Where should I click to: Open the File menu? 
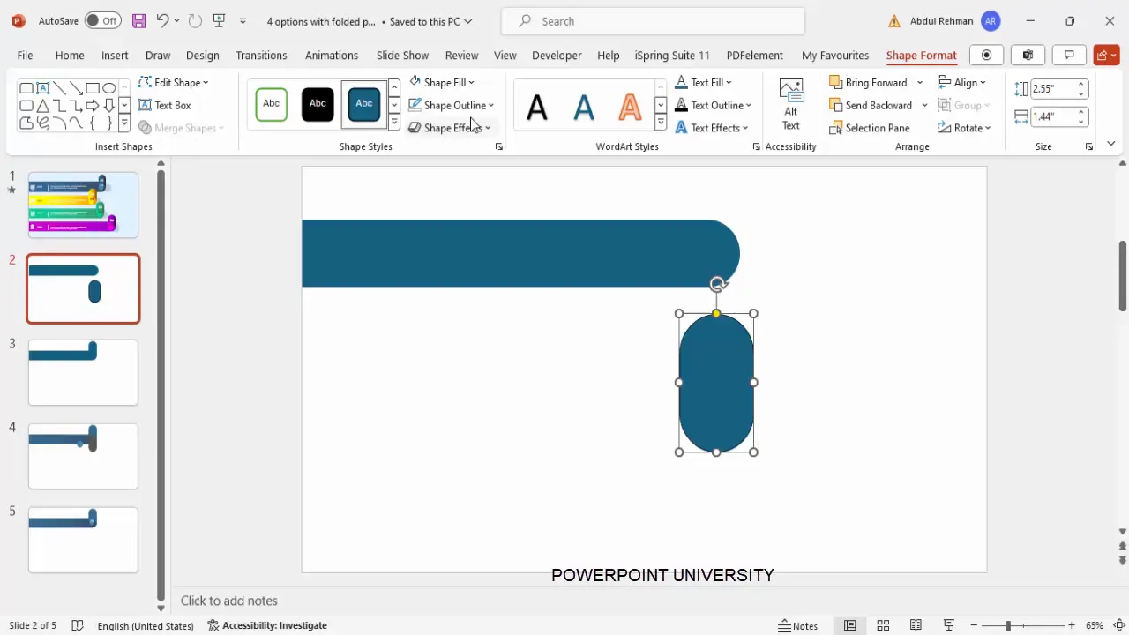[25, 55]
